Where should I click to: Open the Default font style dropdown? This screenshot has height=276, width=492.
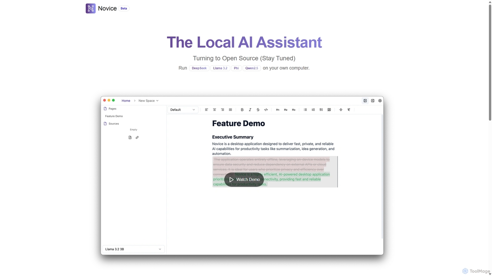point(183,110)
